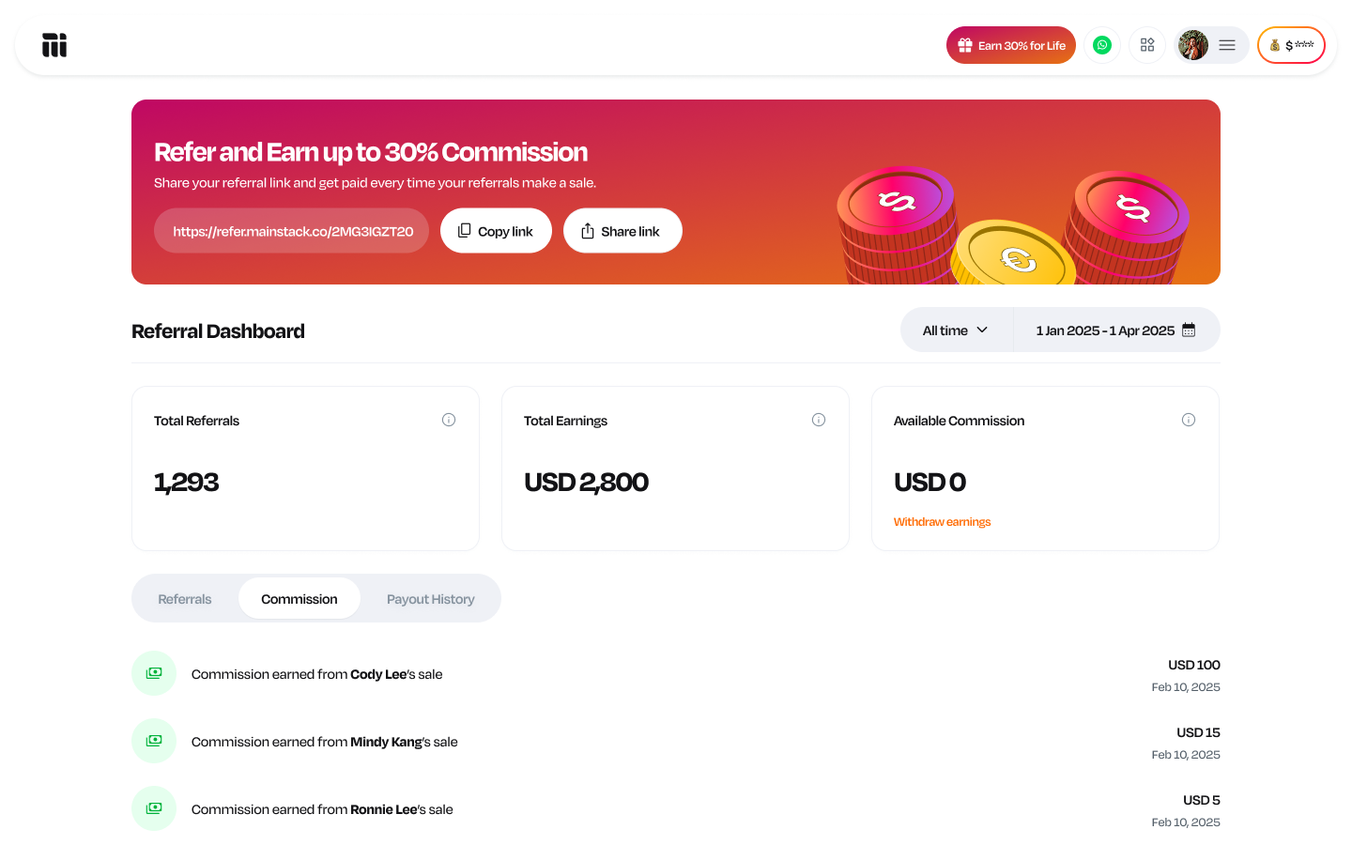This screenshot has width=1352, height=845.
Task: Click the Total Referrals info icon
Action: click(x=449, y=420)
